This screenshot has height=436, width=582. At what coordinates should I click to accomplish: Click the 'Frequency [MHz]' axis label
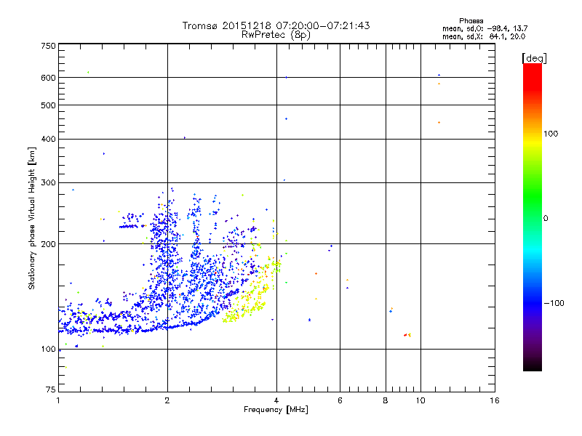pos(276,410)
